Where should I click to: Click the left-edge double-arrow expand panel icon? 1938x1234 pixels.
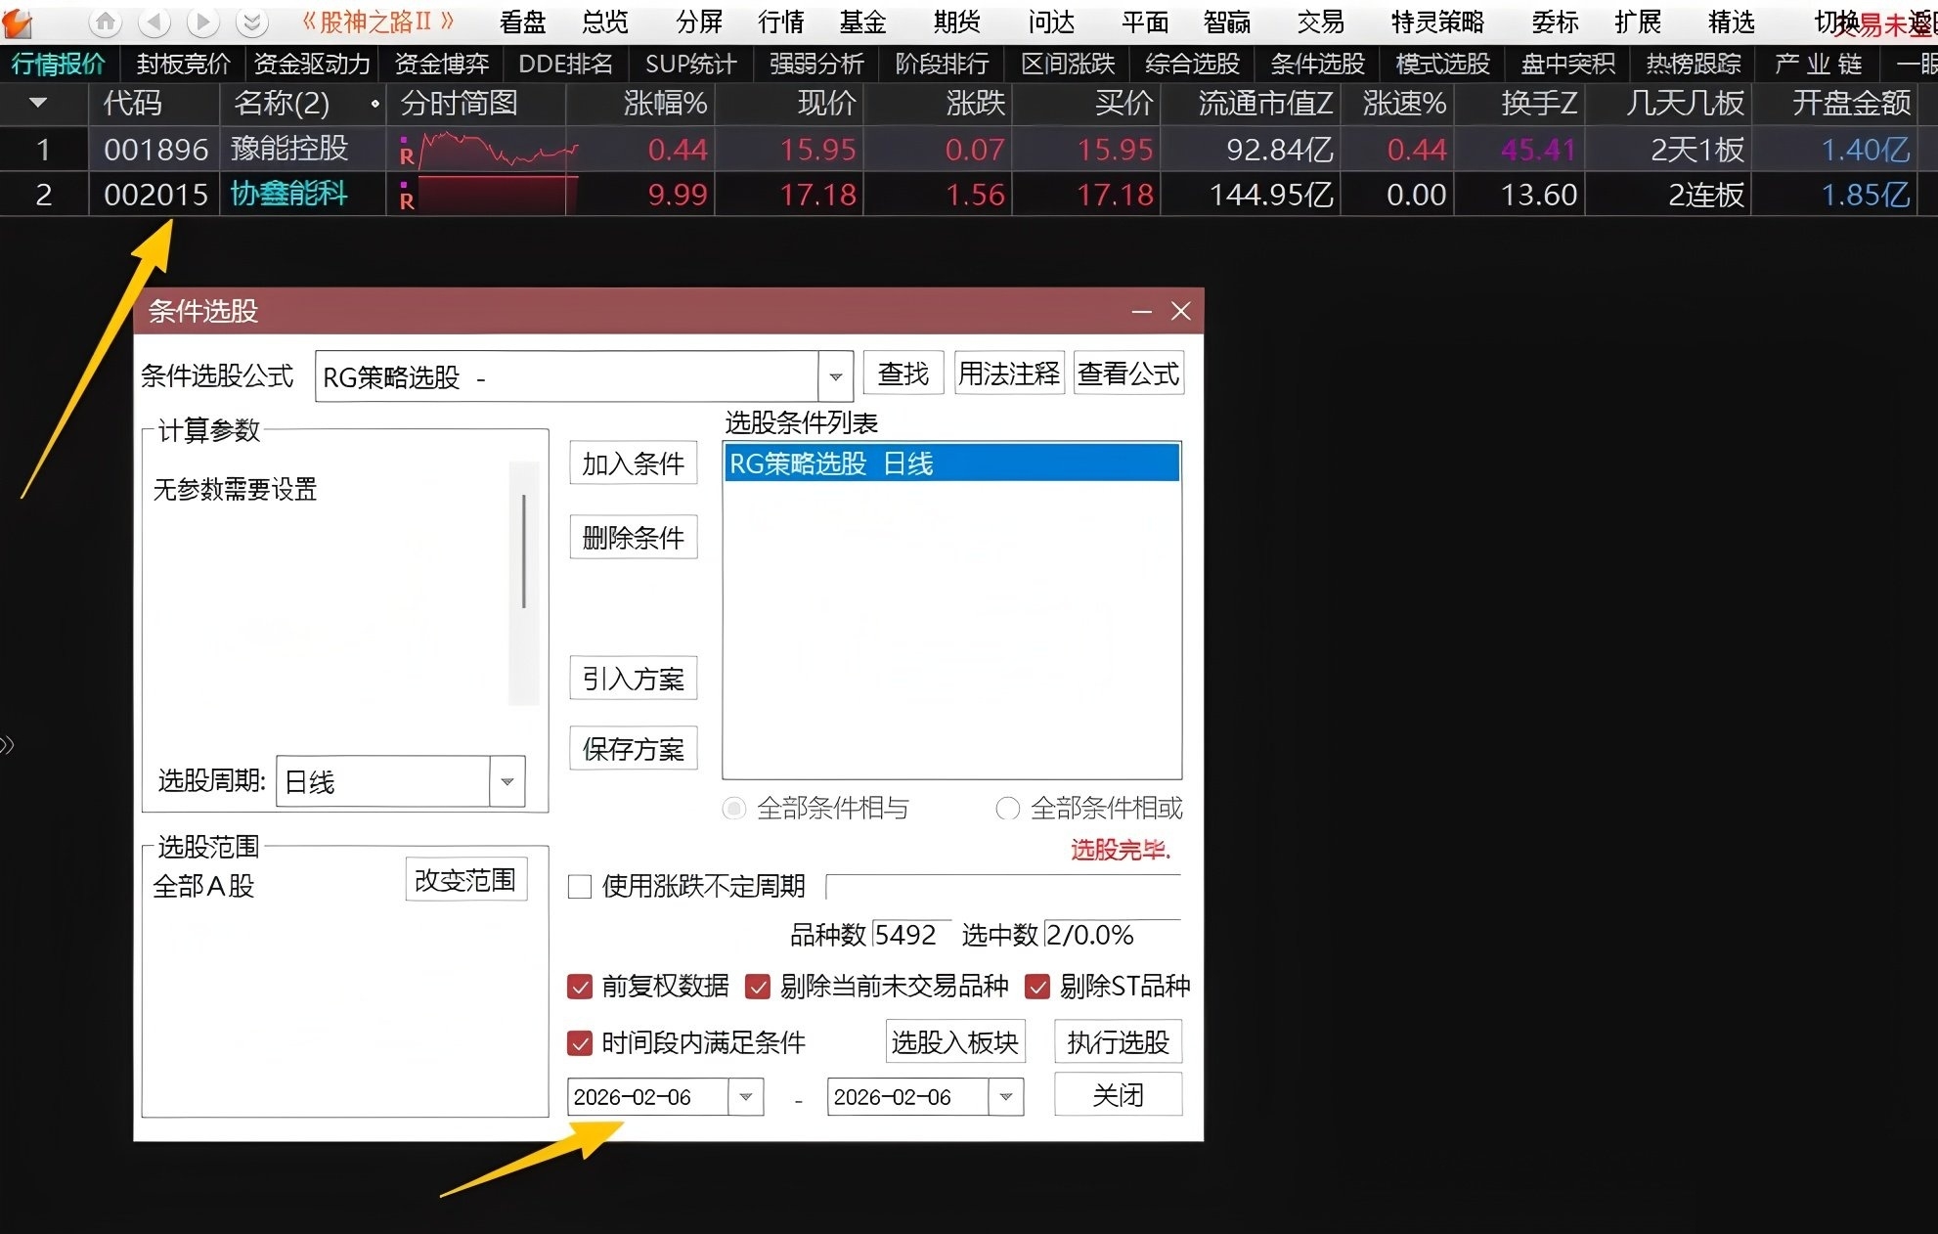(x=7, y=745)
